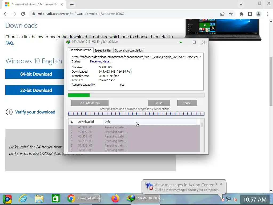Click the Info column header
The image size is (273, 205).
150,122
